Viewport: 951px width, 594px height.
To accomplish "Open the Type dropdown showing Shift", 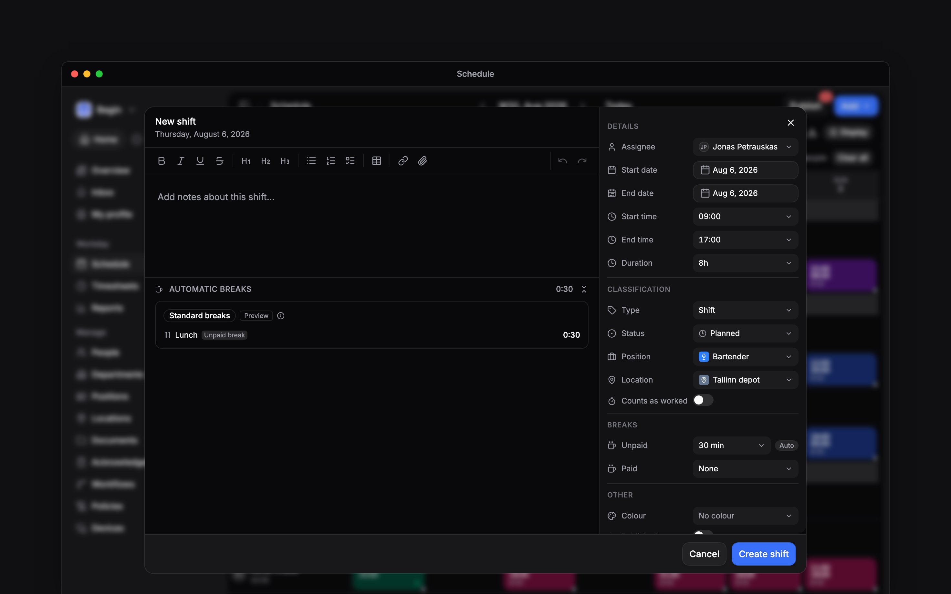I will [745, 310].
